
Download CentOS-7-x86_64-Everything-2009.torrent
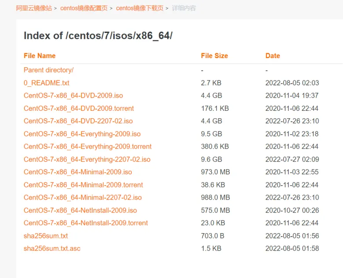pos(87,146)
